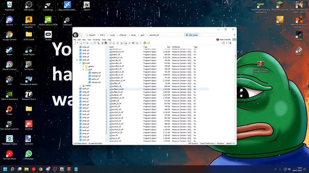Collapse the gta5 folder node
This screenshot has height=173, width=309.
pos(84,69)
